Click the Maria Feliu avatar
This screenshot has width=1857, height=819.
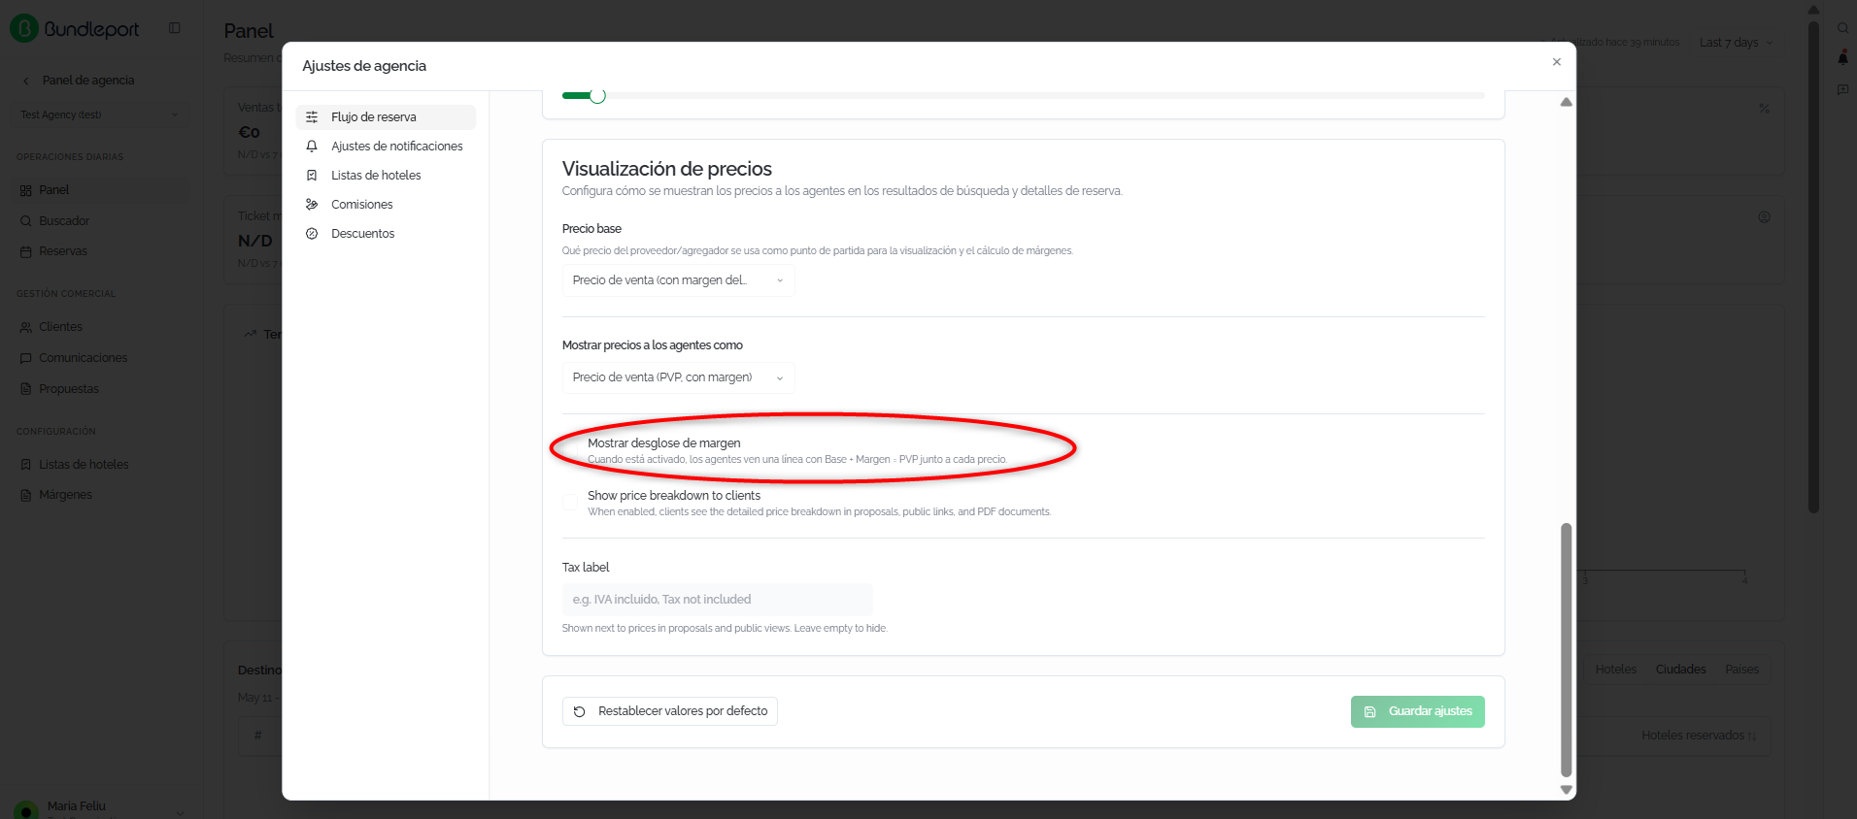pyautogui.click(x=26, y=811)
